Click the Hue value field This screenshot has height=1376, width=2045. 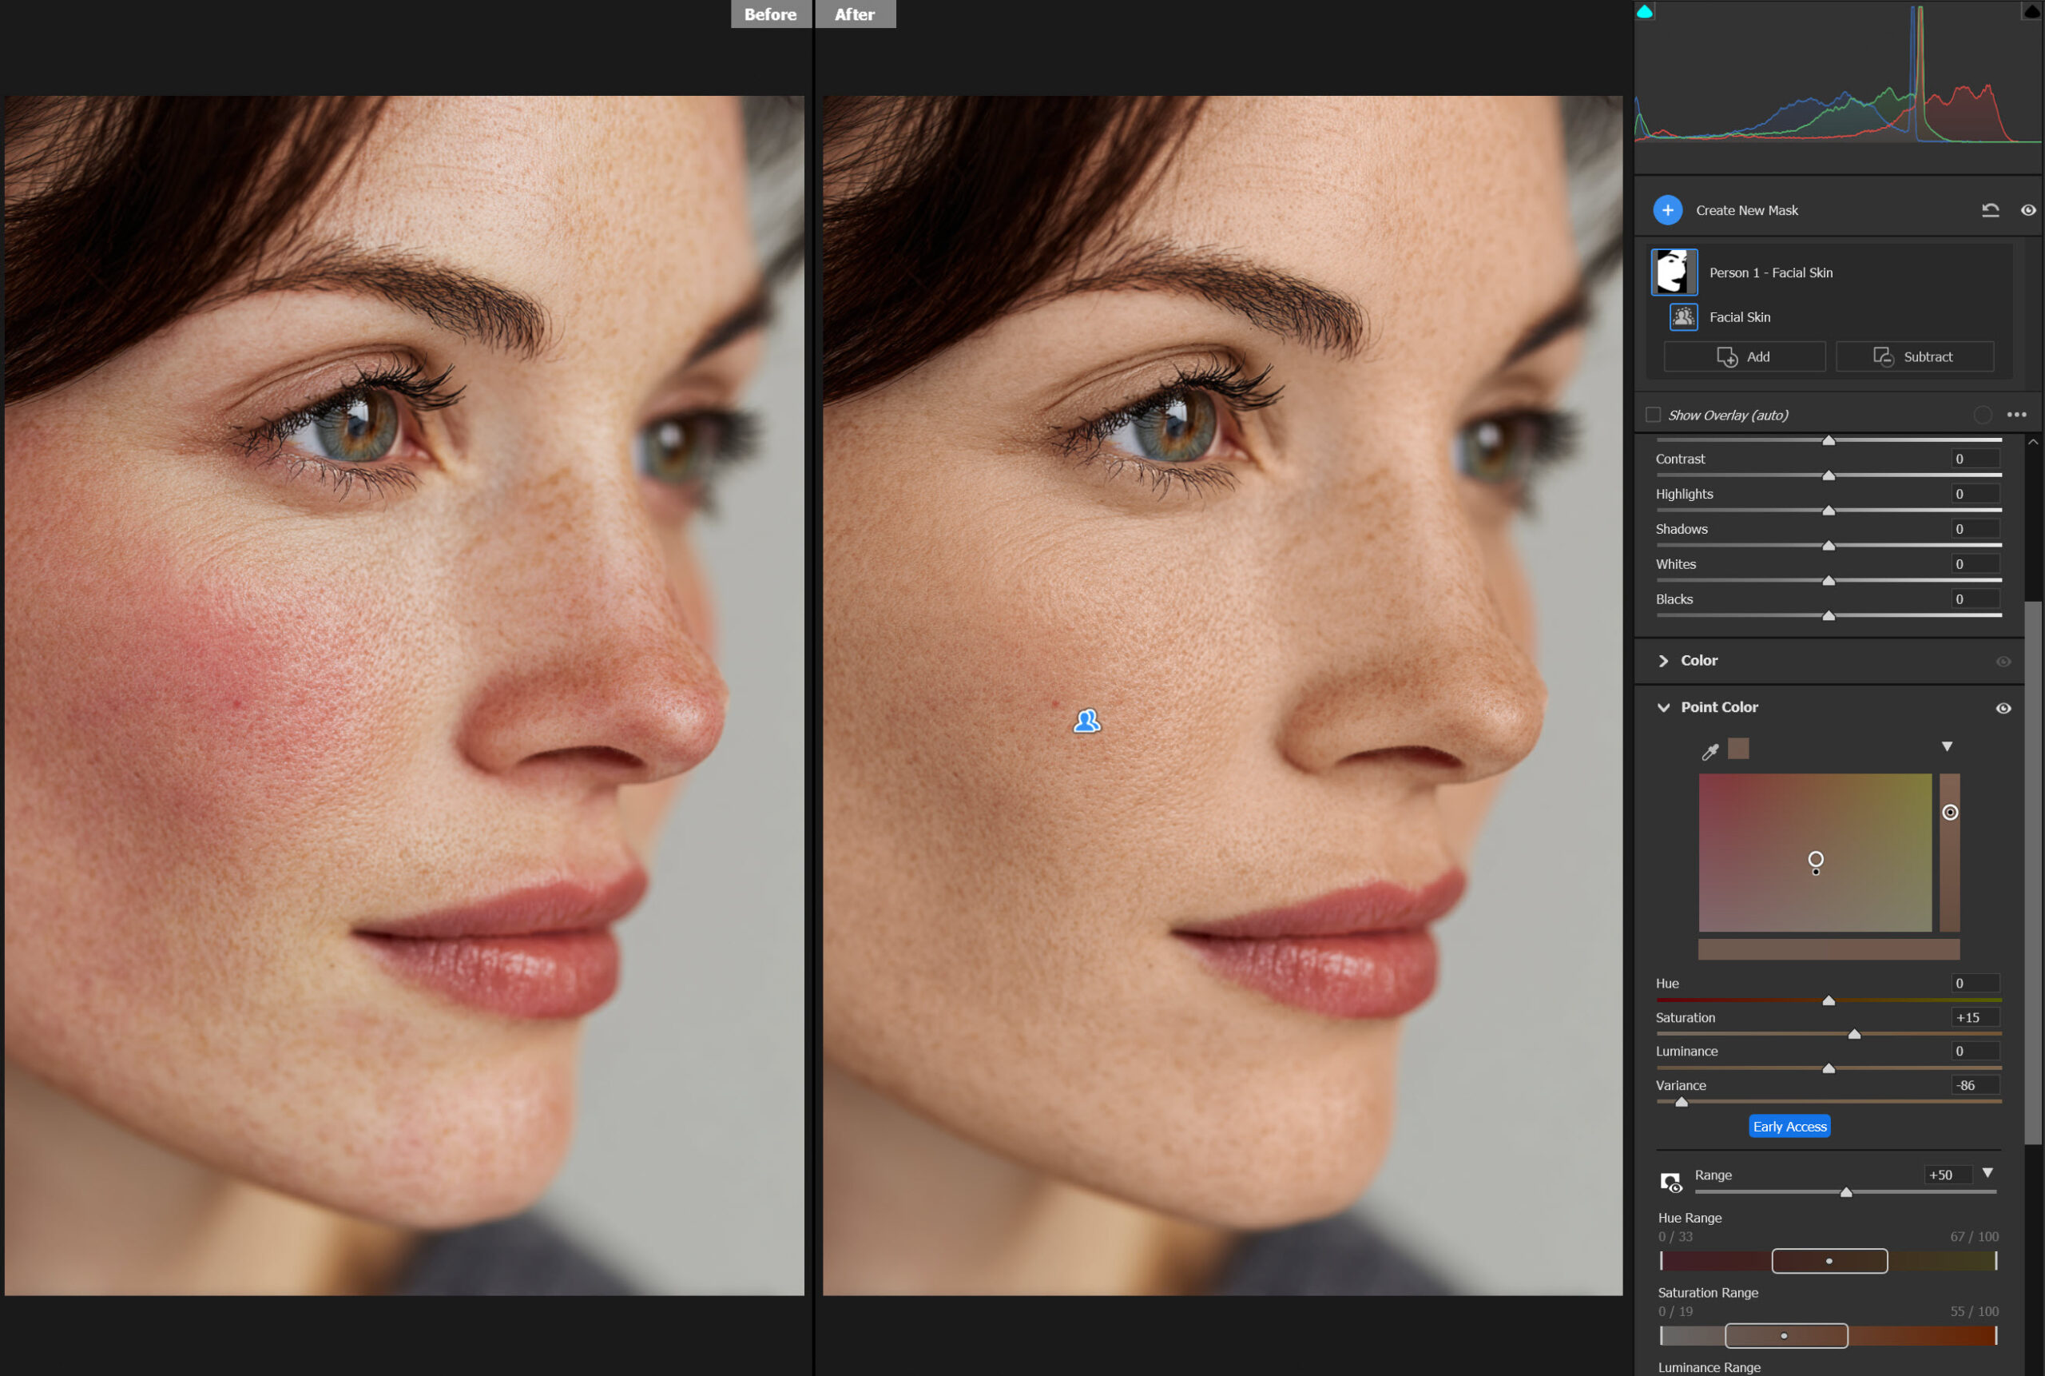click(x=1975, y=983)
